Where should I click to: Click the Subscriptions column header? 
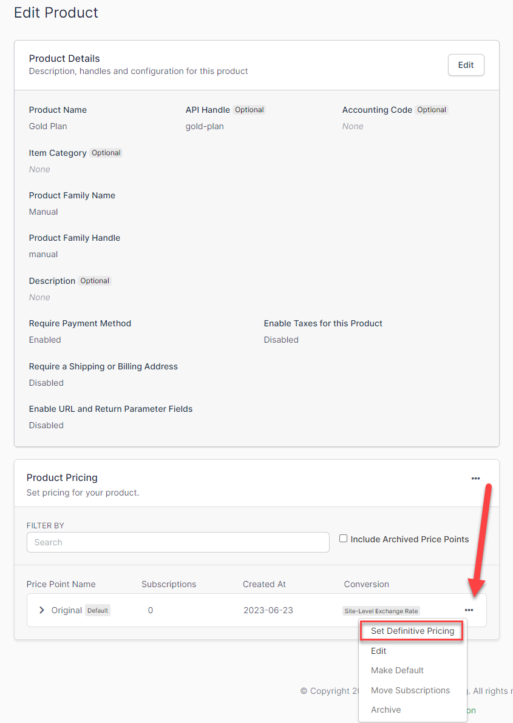point(169,584)
